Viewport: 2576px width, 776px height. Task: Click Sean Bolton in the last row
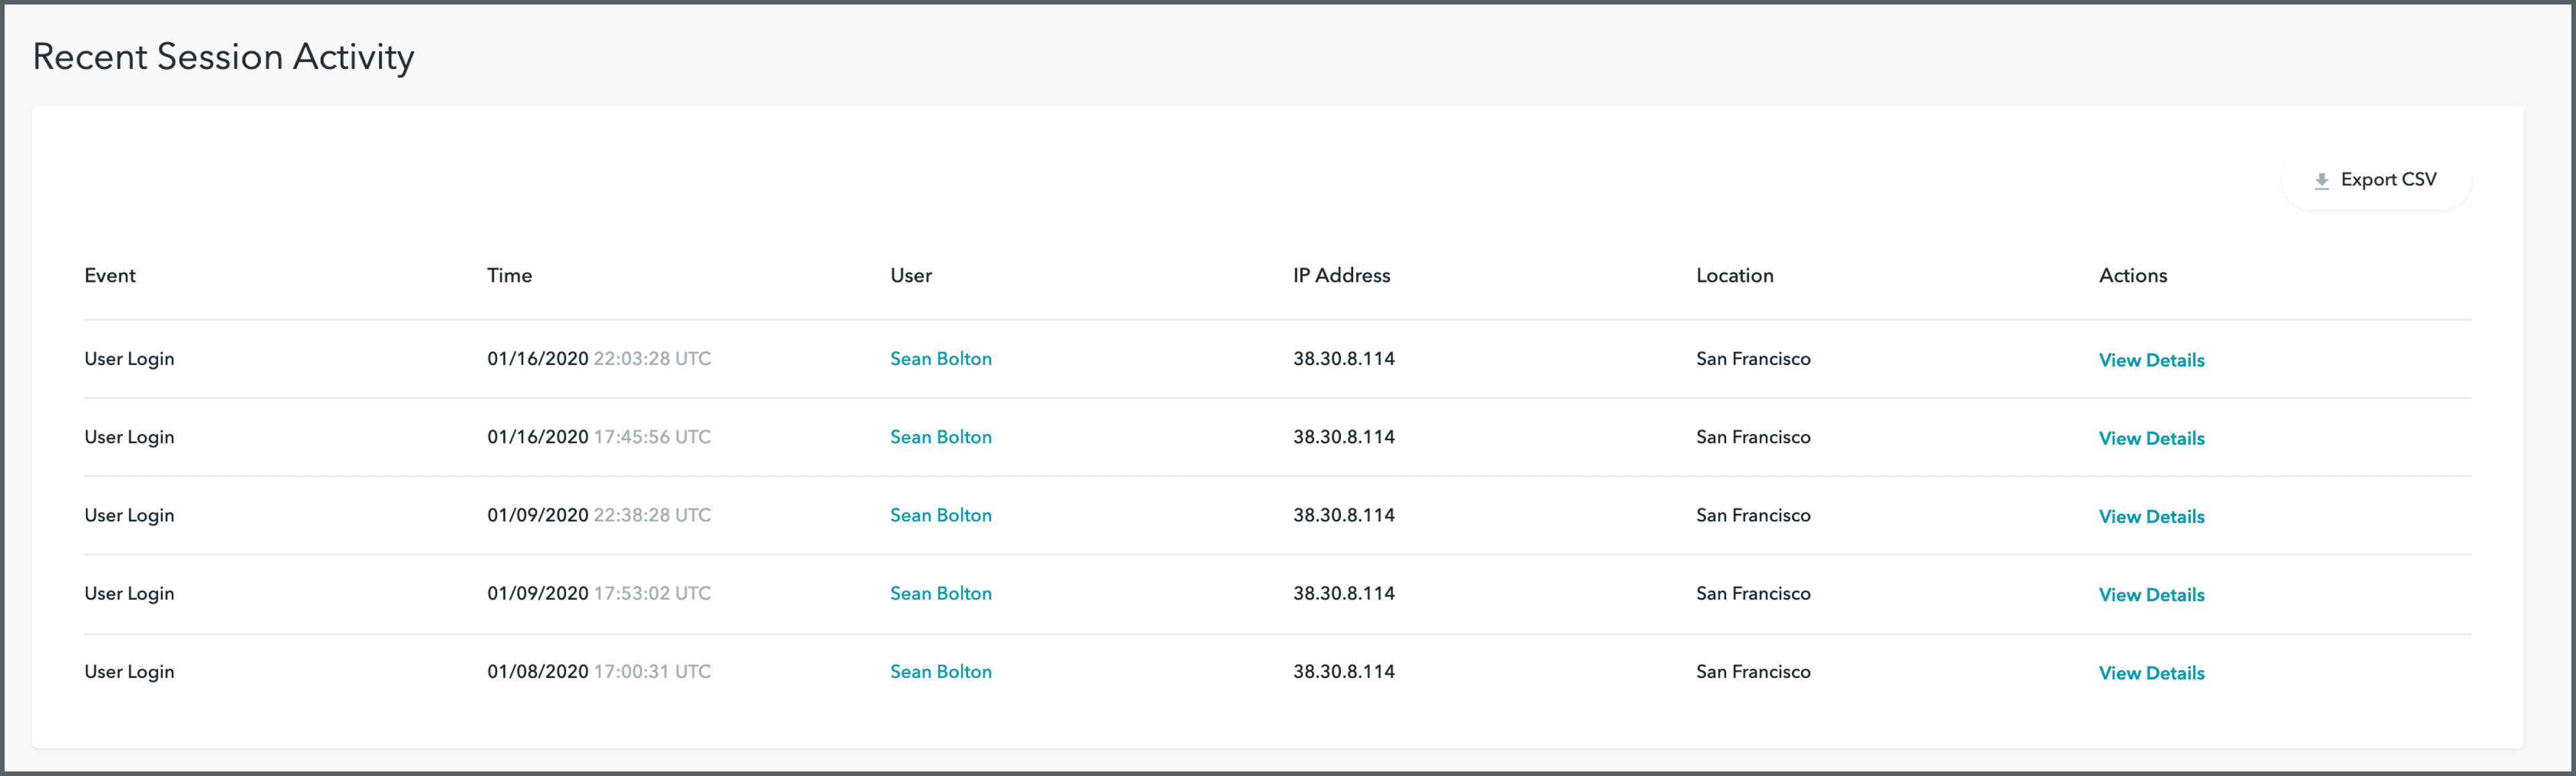pyautogui.click(x=940, y=672)
